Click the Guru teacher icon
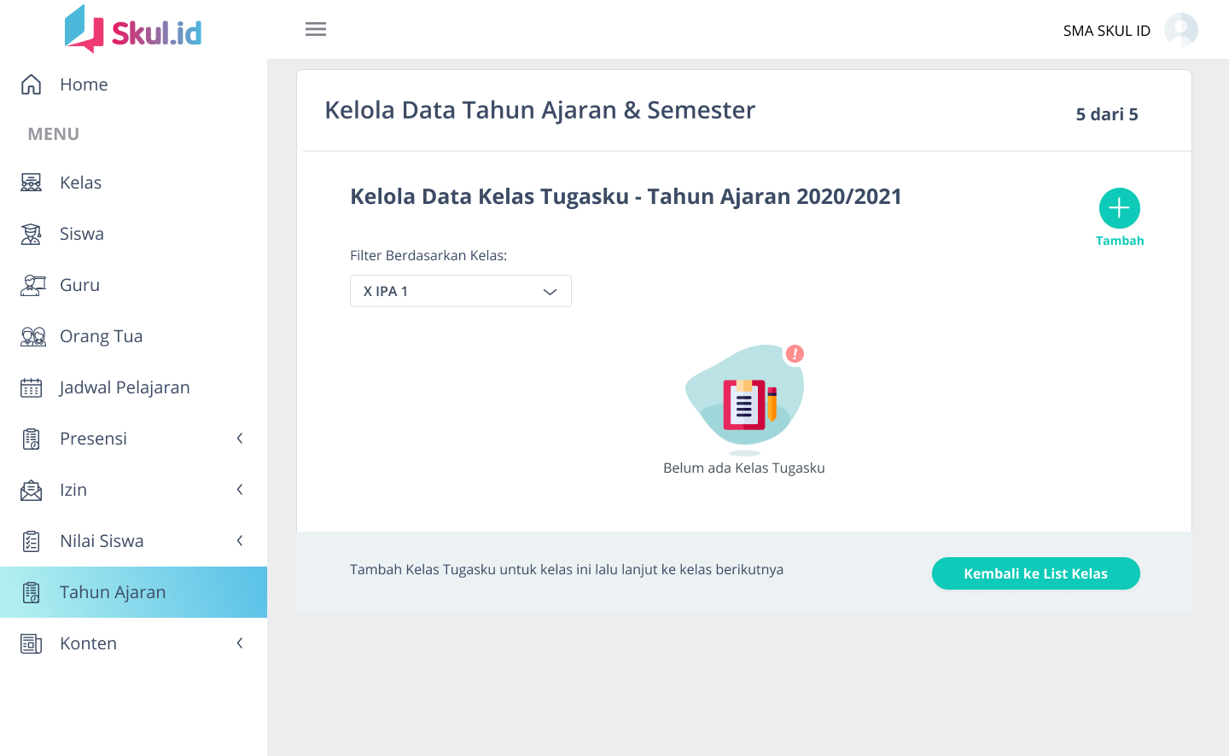Viewport: 1229px width, 756px height. click(x=32, y=285)
